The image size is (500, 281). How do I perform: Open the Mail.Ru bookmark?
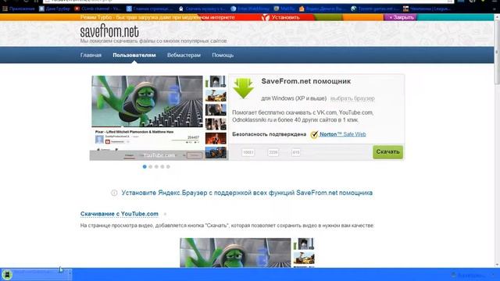pyautogui.click(x=284, y=9)
